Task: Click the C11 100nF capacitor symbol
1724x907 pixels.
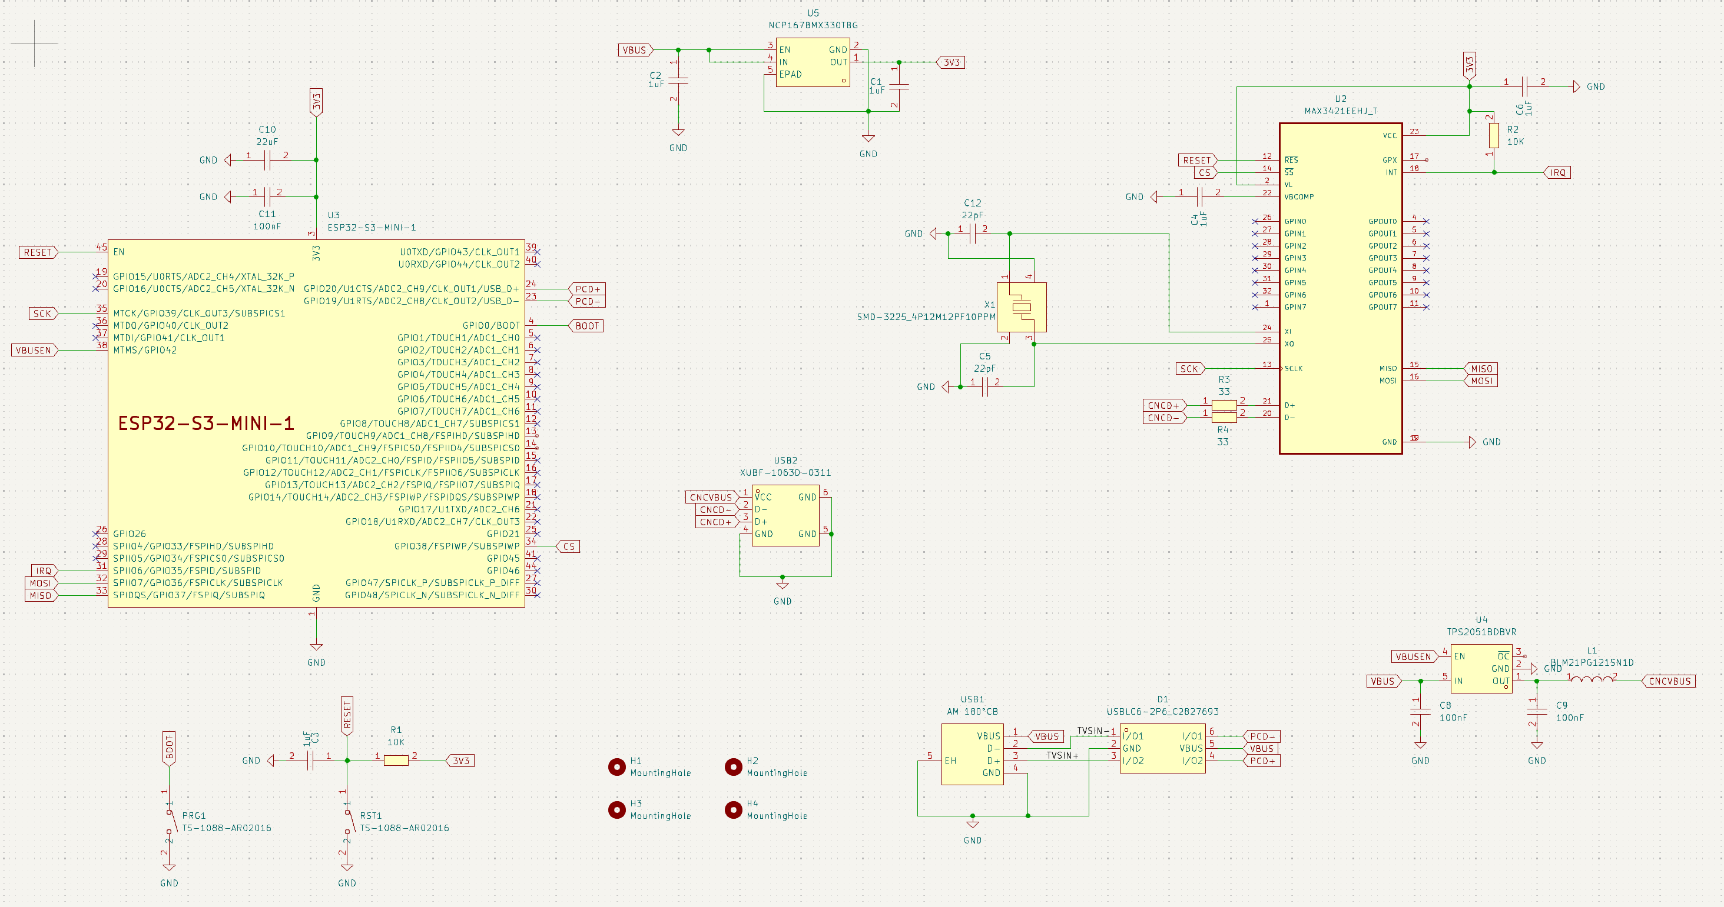Action: (x=267, y=196)
